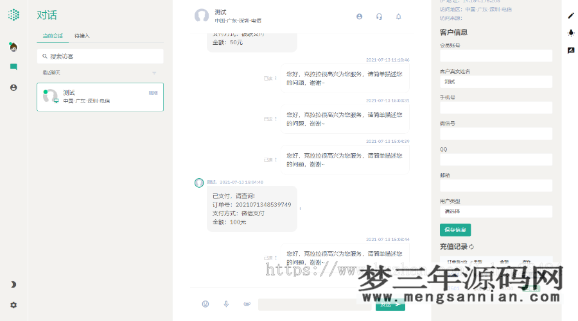Refresh 充值记录 with the reload icon
This screenshot has width=578, height=321.
pyautogui.click(x=472, y=247)
